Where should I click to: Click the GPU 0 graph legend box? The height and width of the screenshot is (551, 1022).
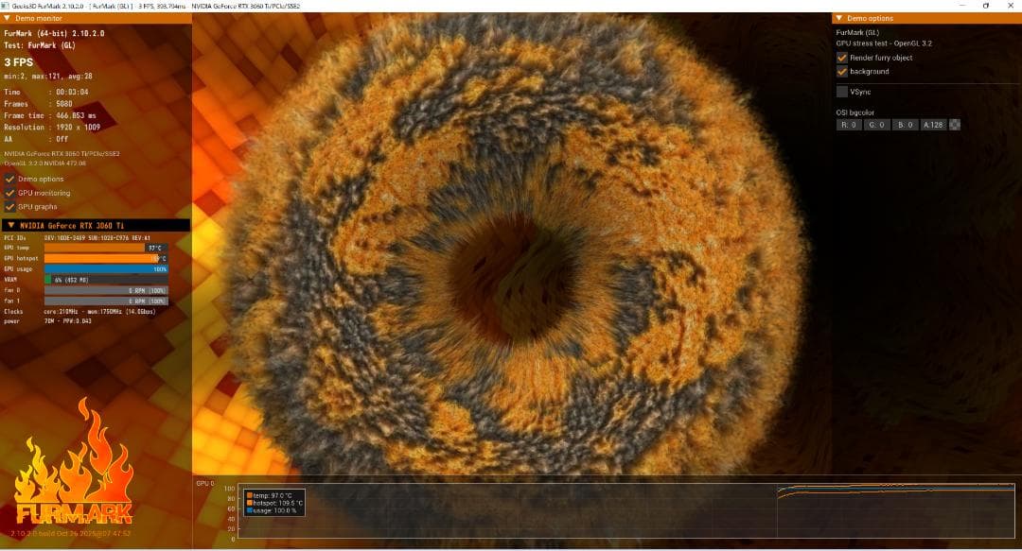click(x=275, y=502)
